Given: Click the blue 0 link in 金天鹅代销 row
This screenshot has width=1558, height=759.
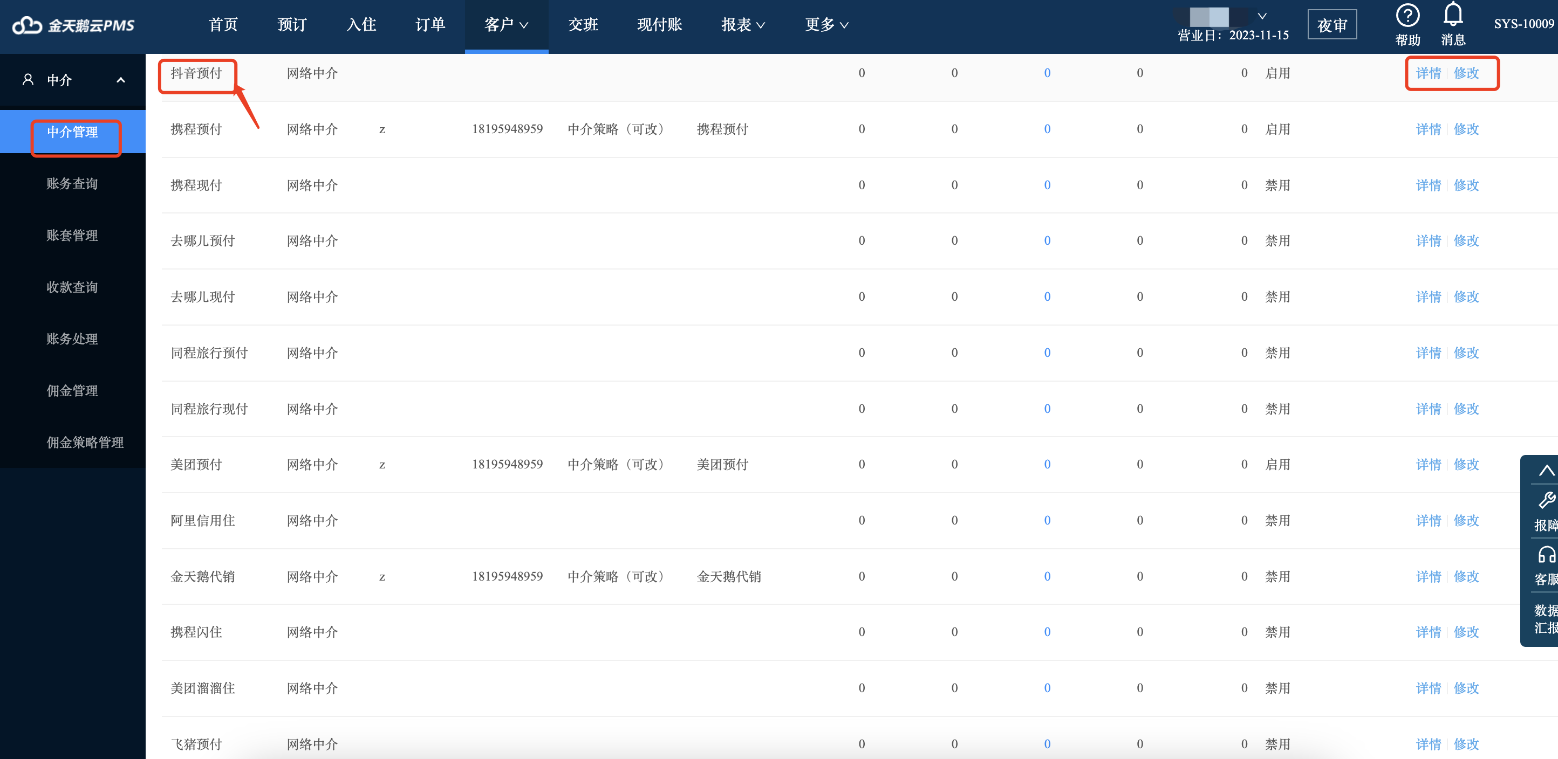Looking at the screenshot, I should (1047, 576).
